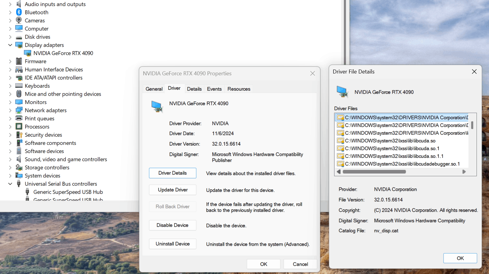Switch to the General tab
The image size is (489, 274).
tap(154, 89)
